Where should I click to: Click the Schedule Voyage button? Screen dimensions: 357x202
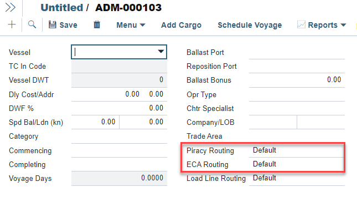pos(250,25)
